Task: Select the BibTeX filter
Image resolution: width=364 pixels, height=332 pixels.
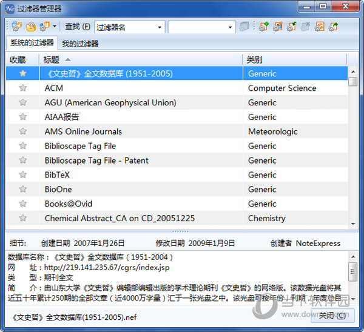Action: 177,174
